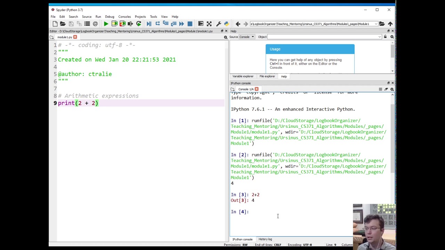This screenshot has height=250, width=445.
Task: Open the Run menu
Action: [98, 17]
